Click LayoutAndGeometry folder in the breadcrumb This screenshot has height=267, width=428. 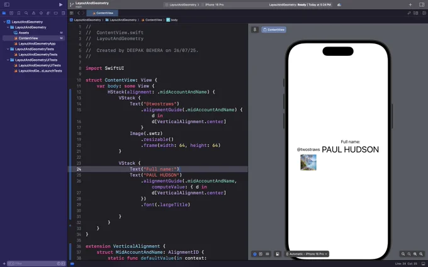(121, 20)
